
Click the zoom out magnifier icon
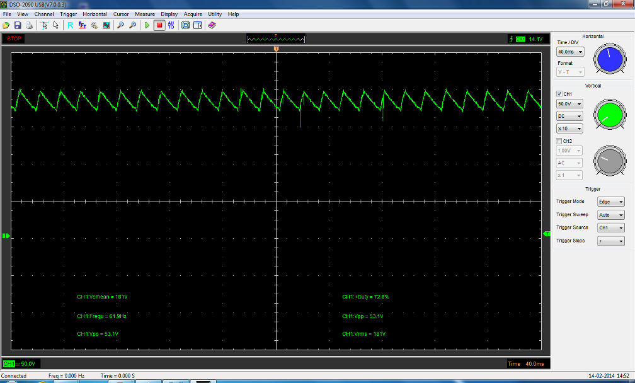[120, 25]
